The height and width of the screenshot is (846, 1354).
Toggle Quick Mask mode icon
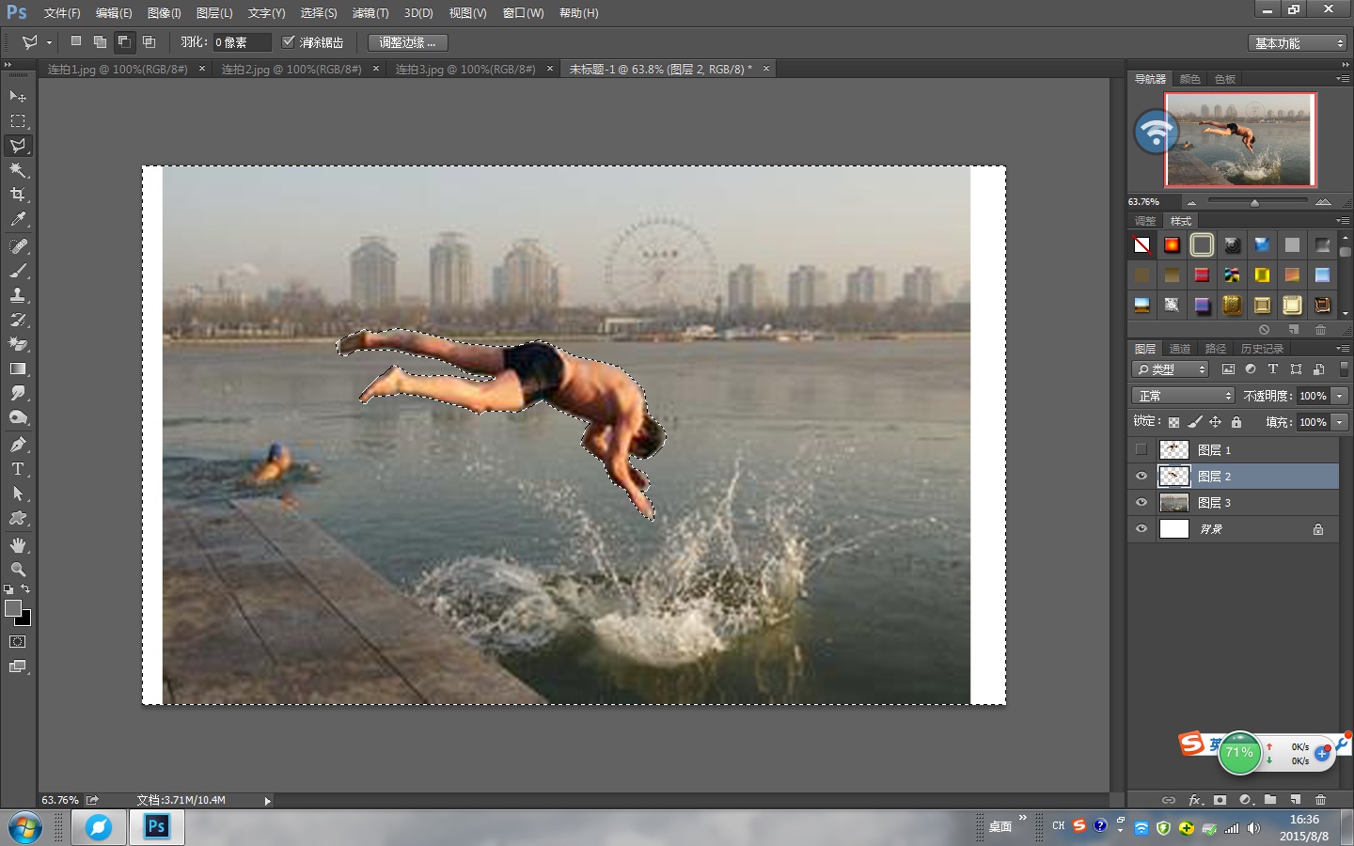pos(18,642)
